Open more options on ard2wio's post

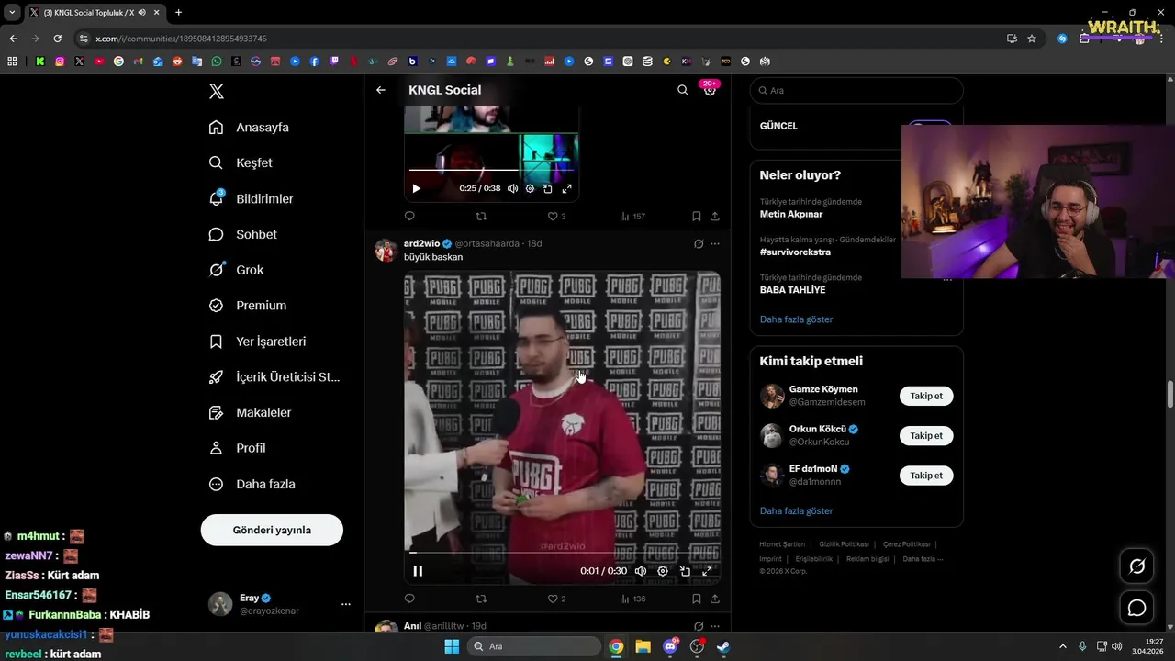[x=715, y=244]
